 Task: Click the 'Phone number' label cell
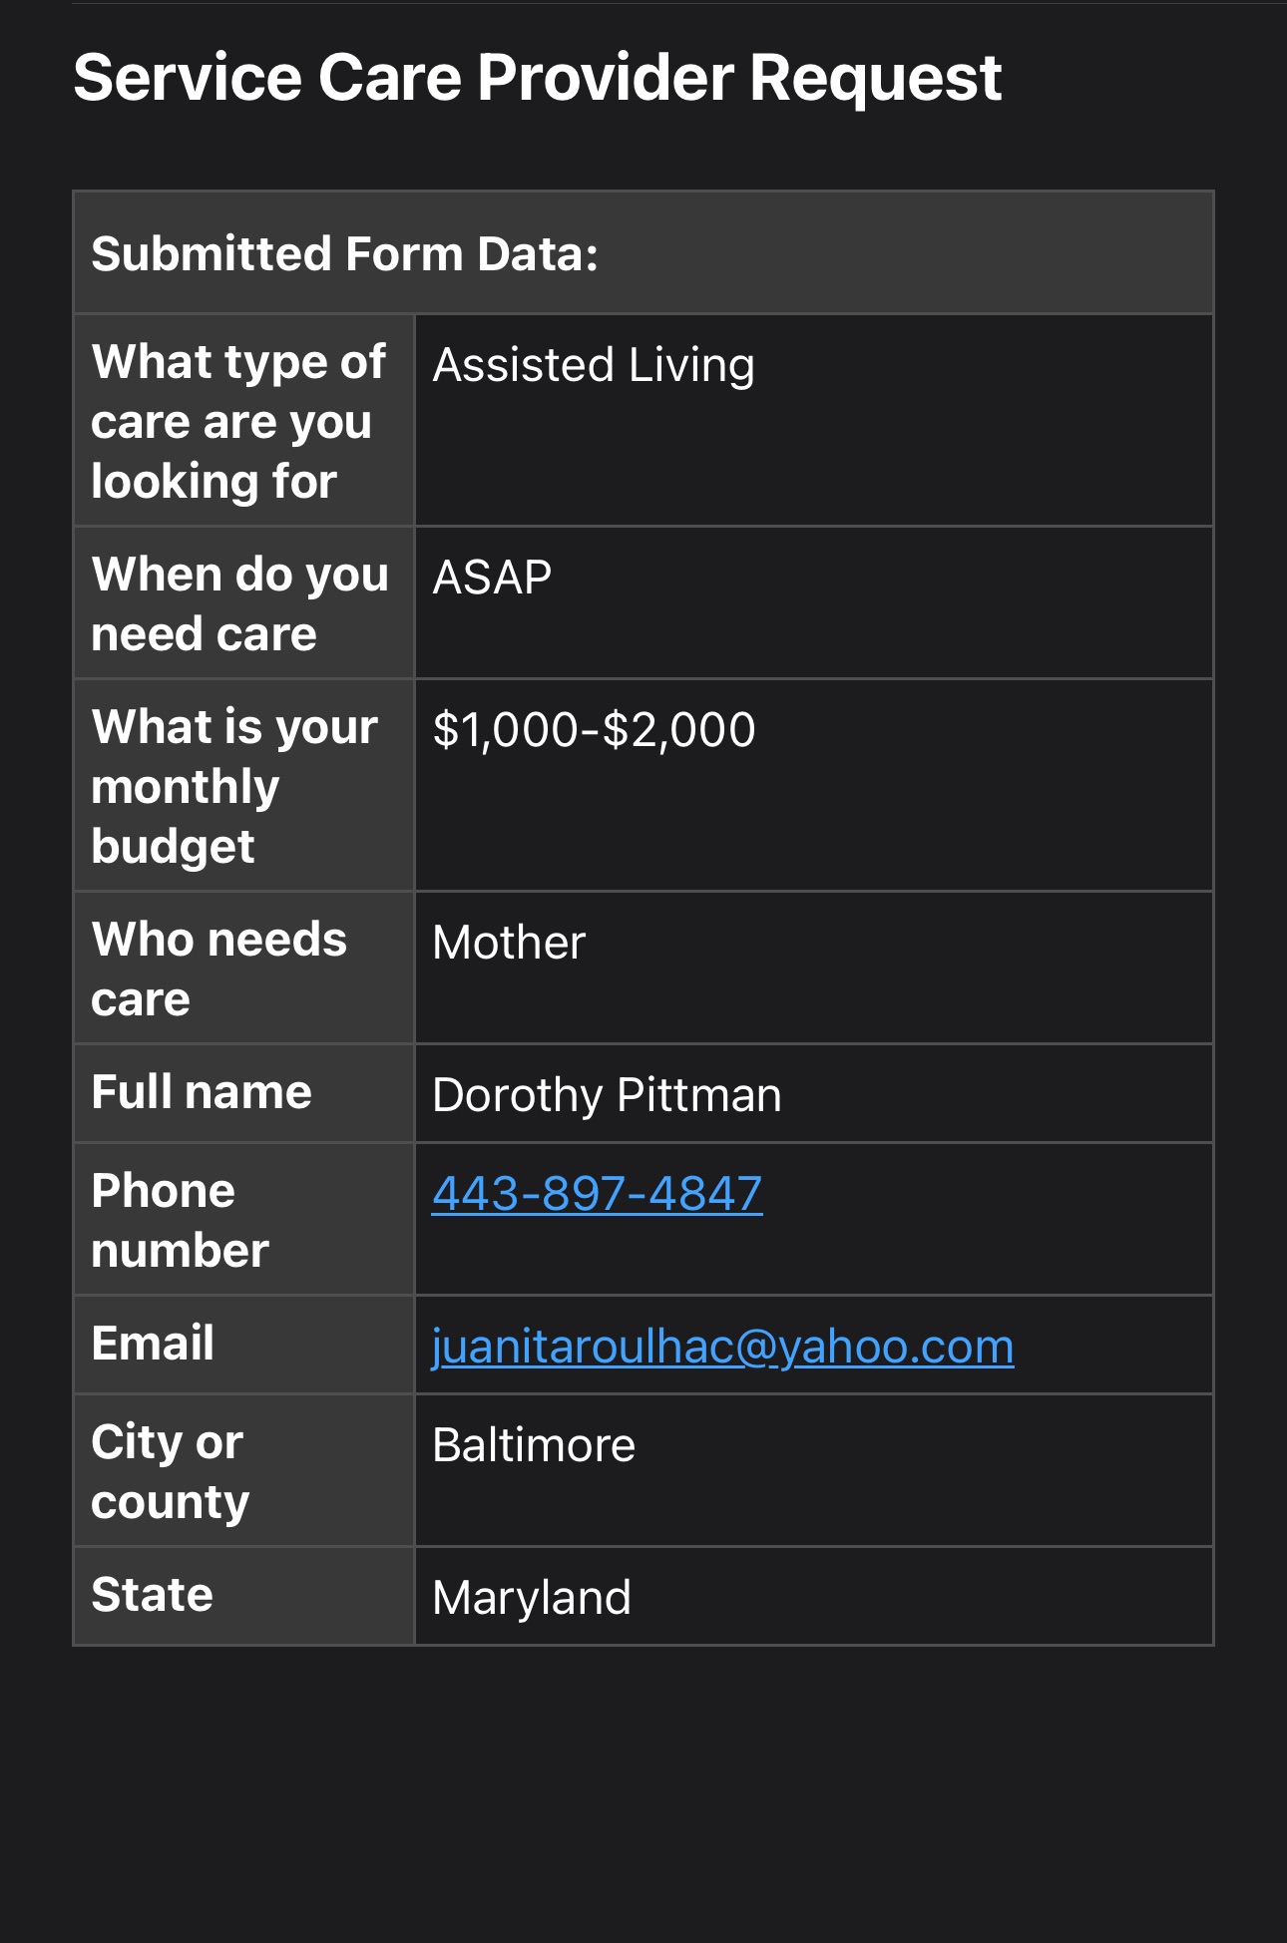244,1219
